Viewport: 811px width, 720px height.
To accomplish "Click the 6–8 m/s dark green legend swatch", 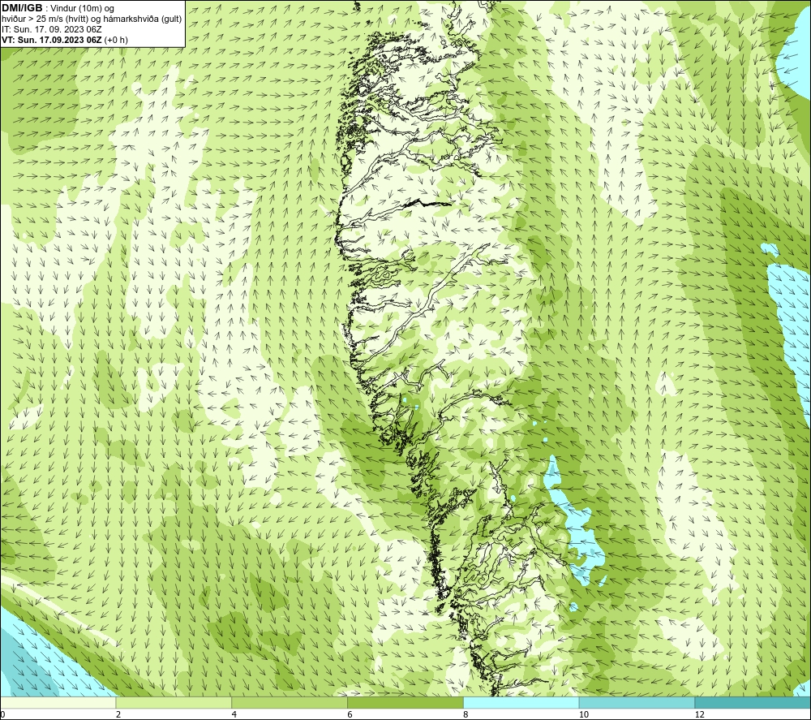I will [x=405, y=703].
